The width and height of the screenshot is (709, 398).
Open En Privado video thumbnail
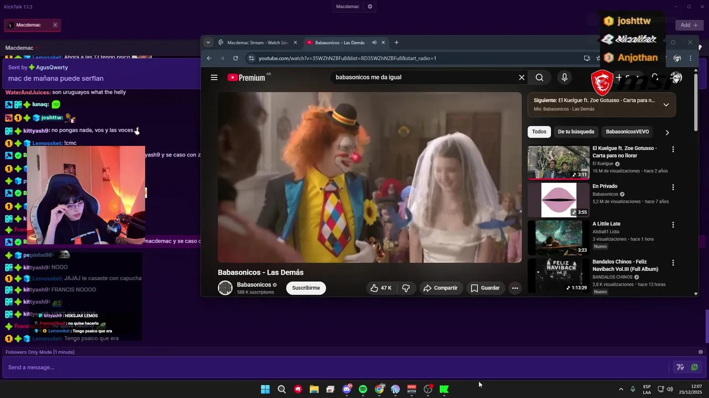point(558,200)
